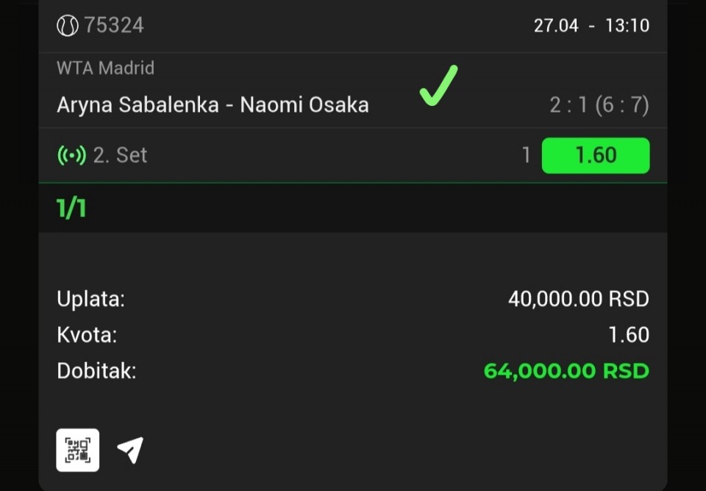Click the green winning checkmark
Image resolution: width=706 pixels, height=491 pixels.
coord(438,85)
